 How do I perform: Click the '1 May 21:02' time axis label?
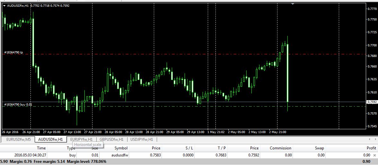[216, 132]
